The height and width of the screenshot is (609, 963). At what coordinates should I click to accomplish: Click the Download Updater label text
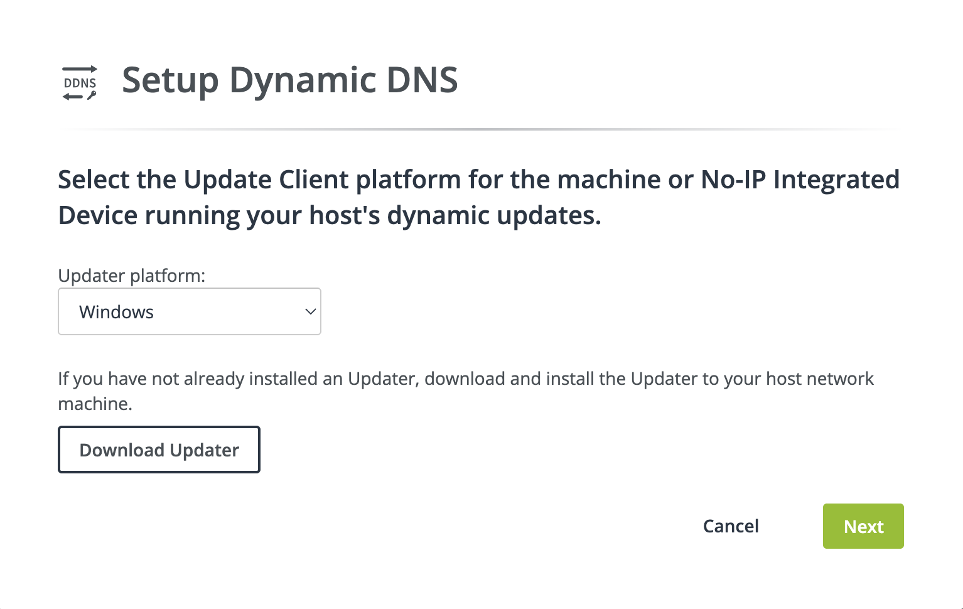[158, 450]
